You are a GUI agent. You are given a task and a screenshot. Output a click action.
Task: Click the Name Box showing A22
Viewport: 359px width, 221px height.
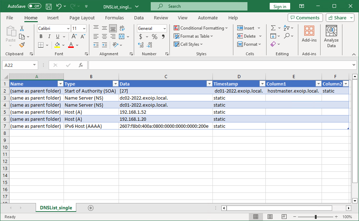(18, 65)
